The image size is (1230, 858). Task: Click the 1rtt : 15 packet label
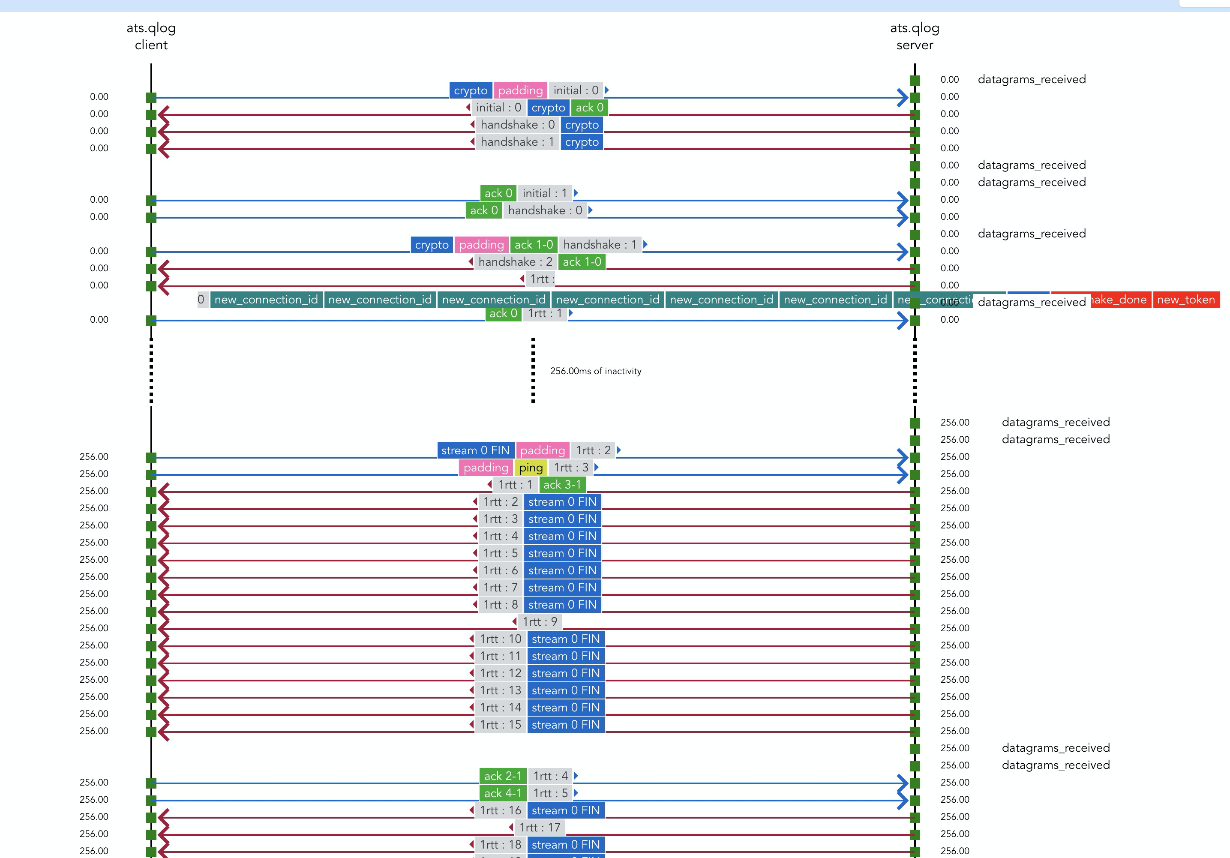[x=500, y=725]
